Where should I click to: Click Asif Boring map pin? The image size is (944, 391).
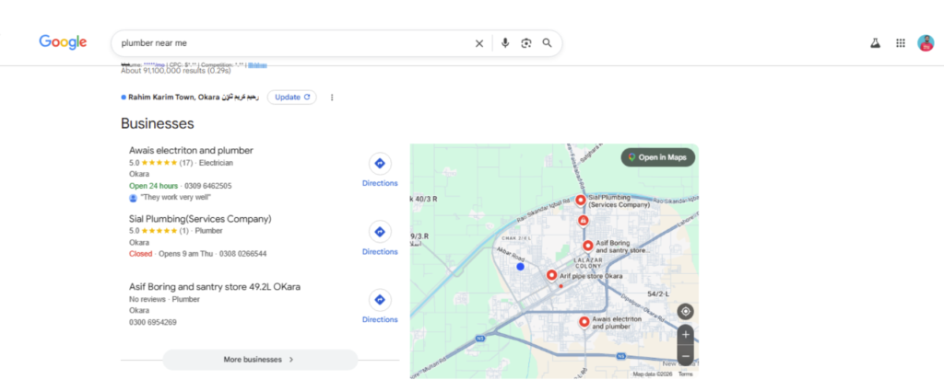588,245
